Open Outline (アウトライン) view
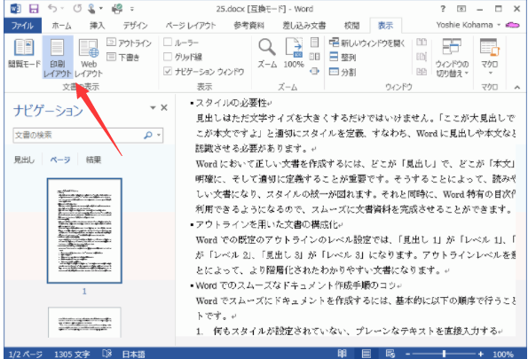Image resolution: width=528 pixels, height=359 pixels. 129,43
